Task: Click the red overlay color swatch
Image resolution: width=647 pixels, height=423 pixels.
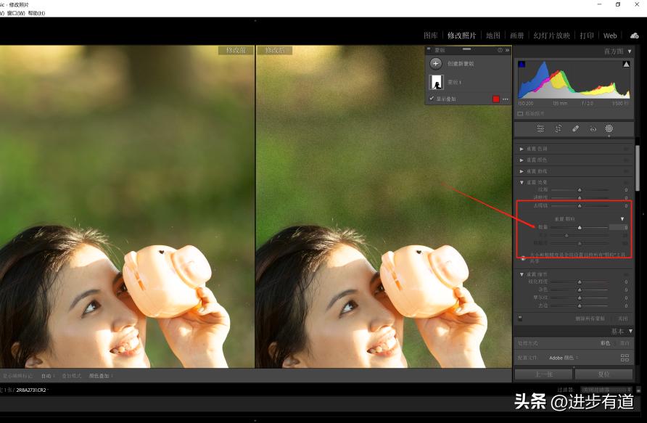Action: point(496,99)
